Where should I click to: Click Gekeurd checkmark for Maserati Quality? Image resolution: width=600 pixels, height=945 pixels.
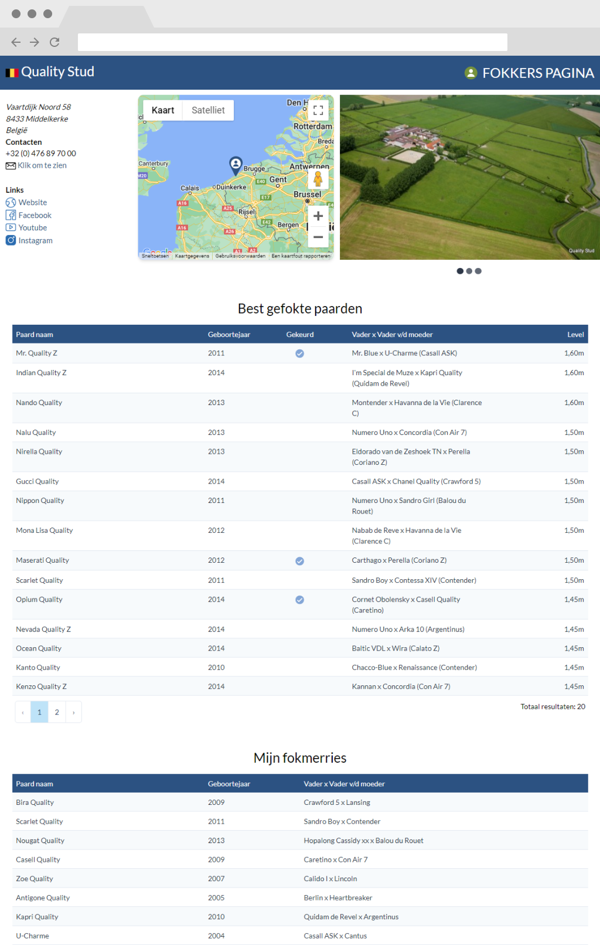299,561
